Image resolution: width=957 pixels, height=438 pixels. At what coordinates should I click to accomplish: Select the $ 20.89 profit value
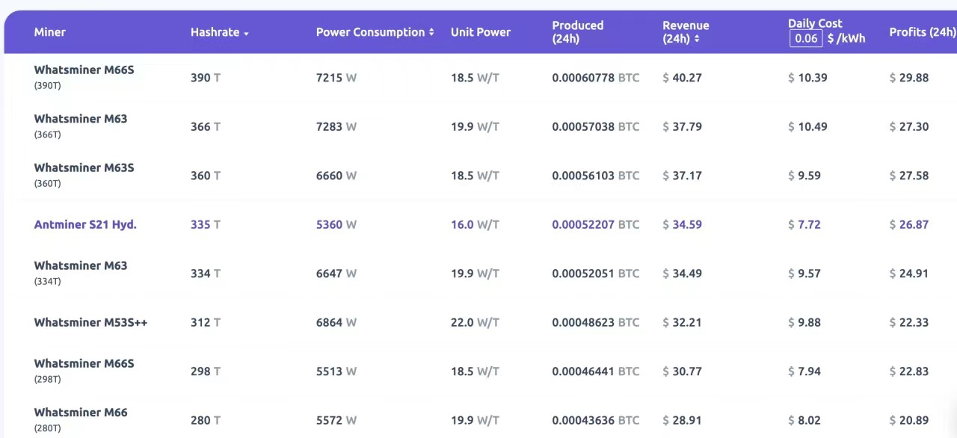click(909, 420)
